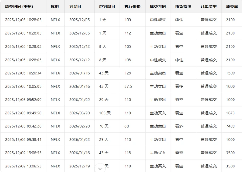Click the 订单类型 column header
The width and height of the screenshot is (242, 172).
208,6
